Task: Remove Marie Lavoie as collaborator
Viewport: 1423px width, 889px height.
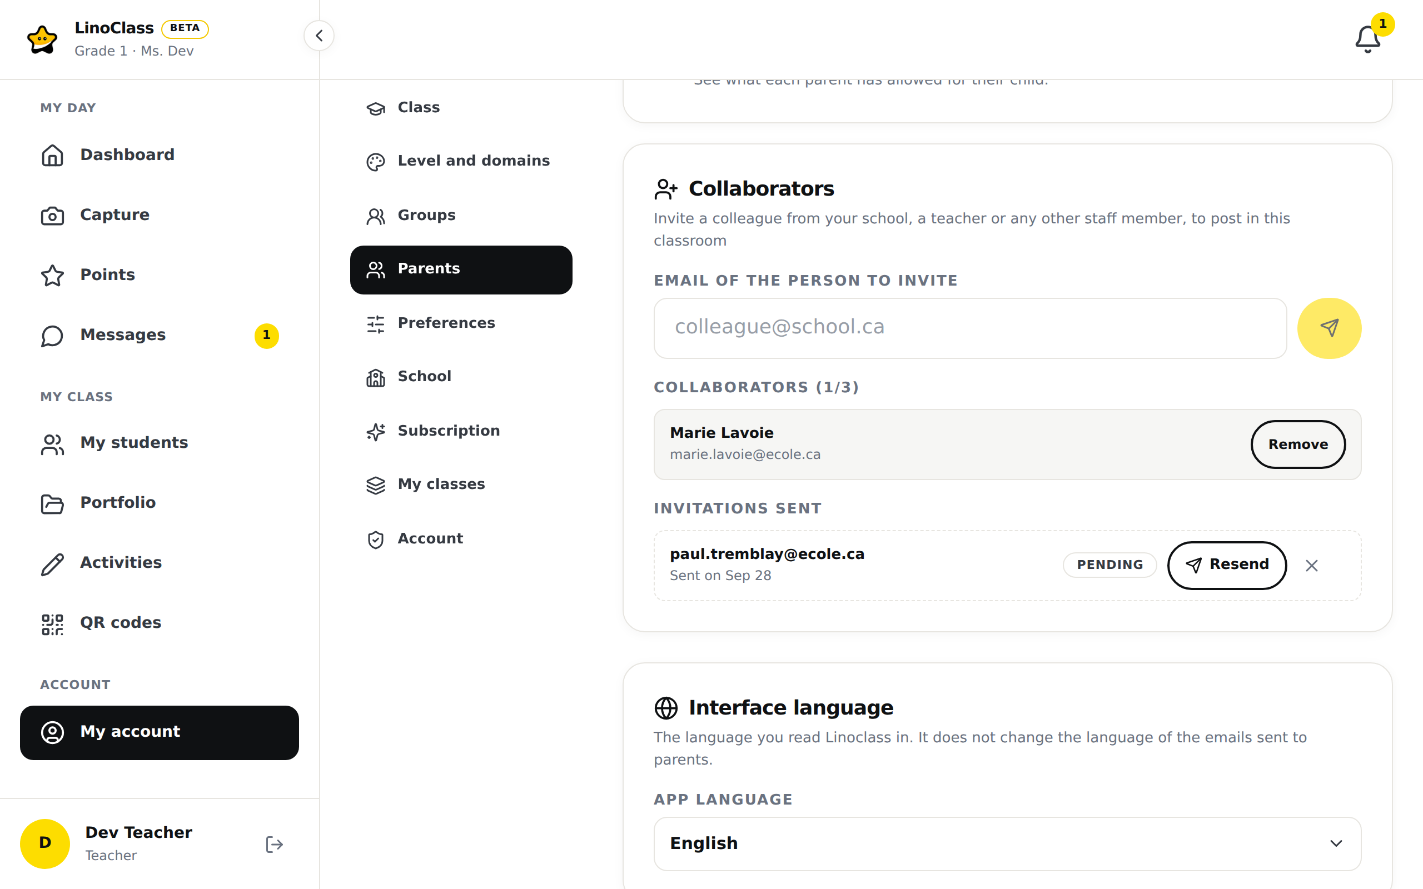Action: pyautogui.click(x=1298, y=444)
